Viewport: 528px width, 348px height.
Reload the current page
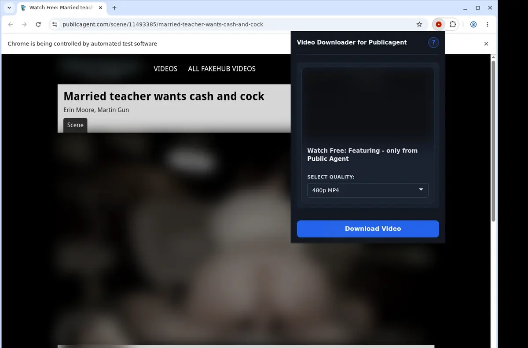[x=38, y=25]
